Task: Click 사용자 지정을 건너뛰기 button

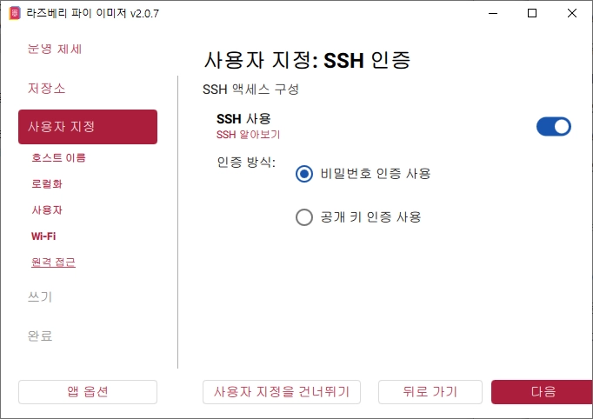Action: click(282, 392)
